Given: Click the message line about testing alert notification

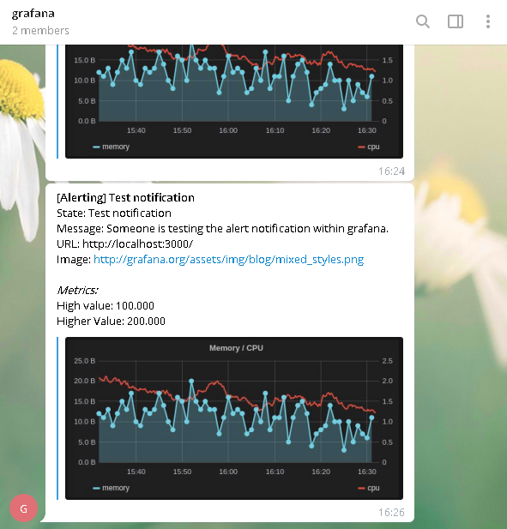Looking at the screenshot, I should click(222, 229).
